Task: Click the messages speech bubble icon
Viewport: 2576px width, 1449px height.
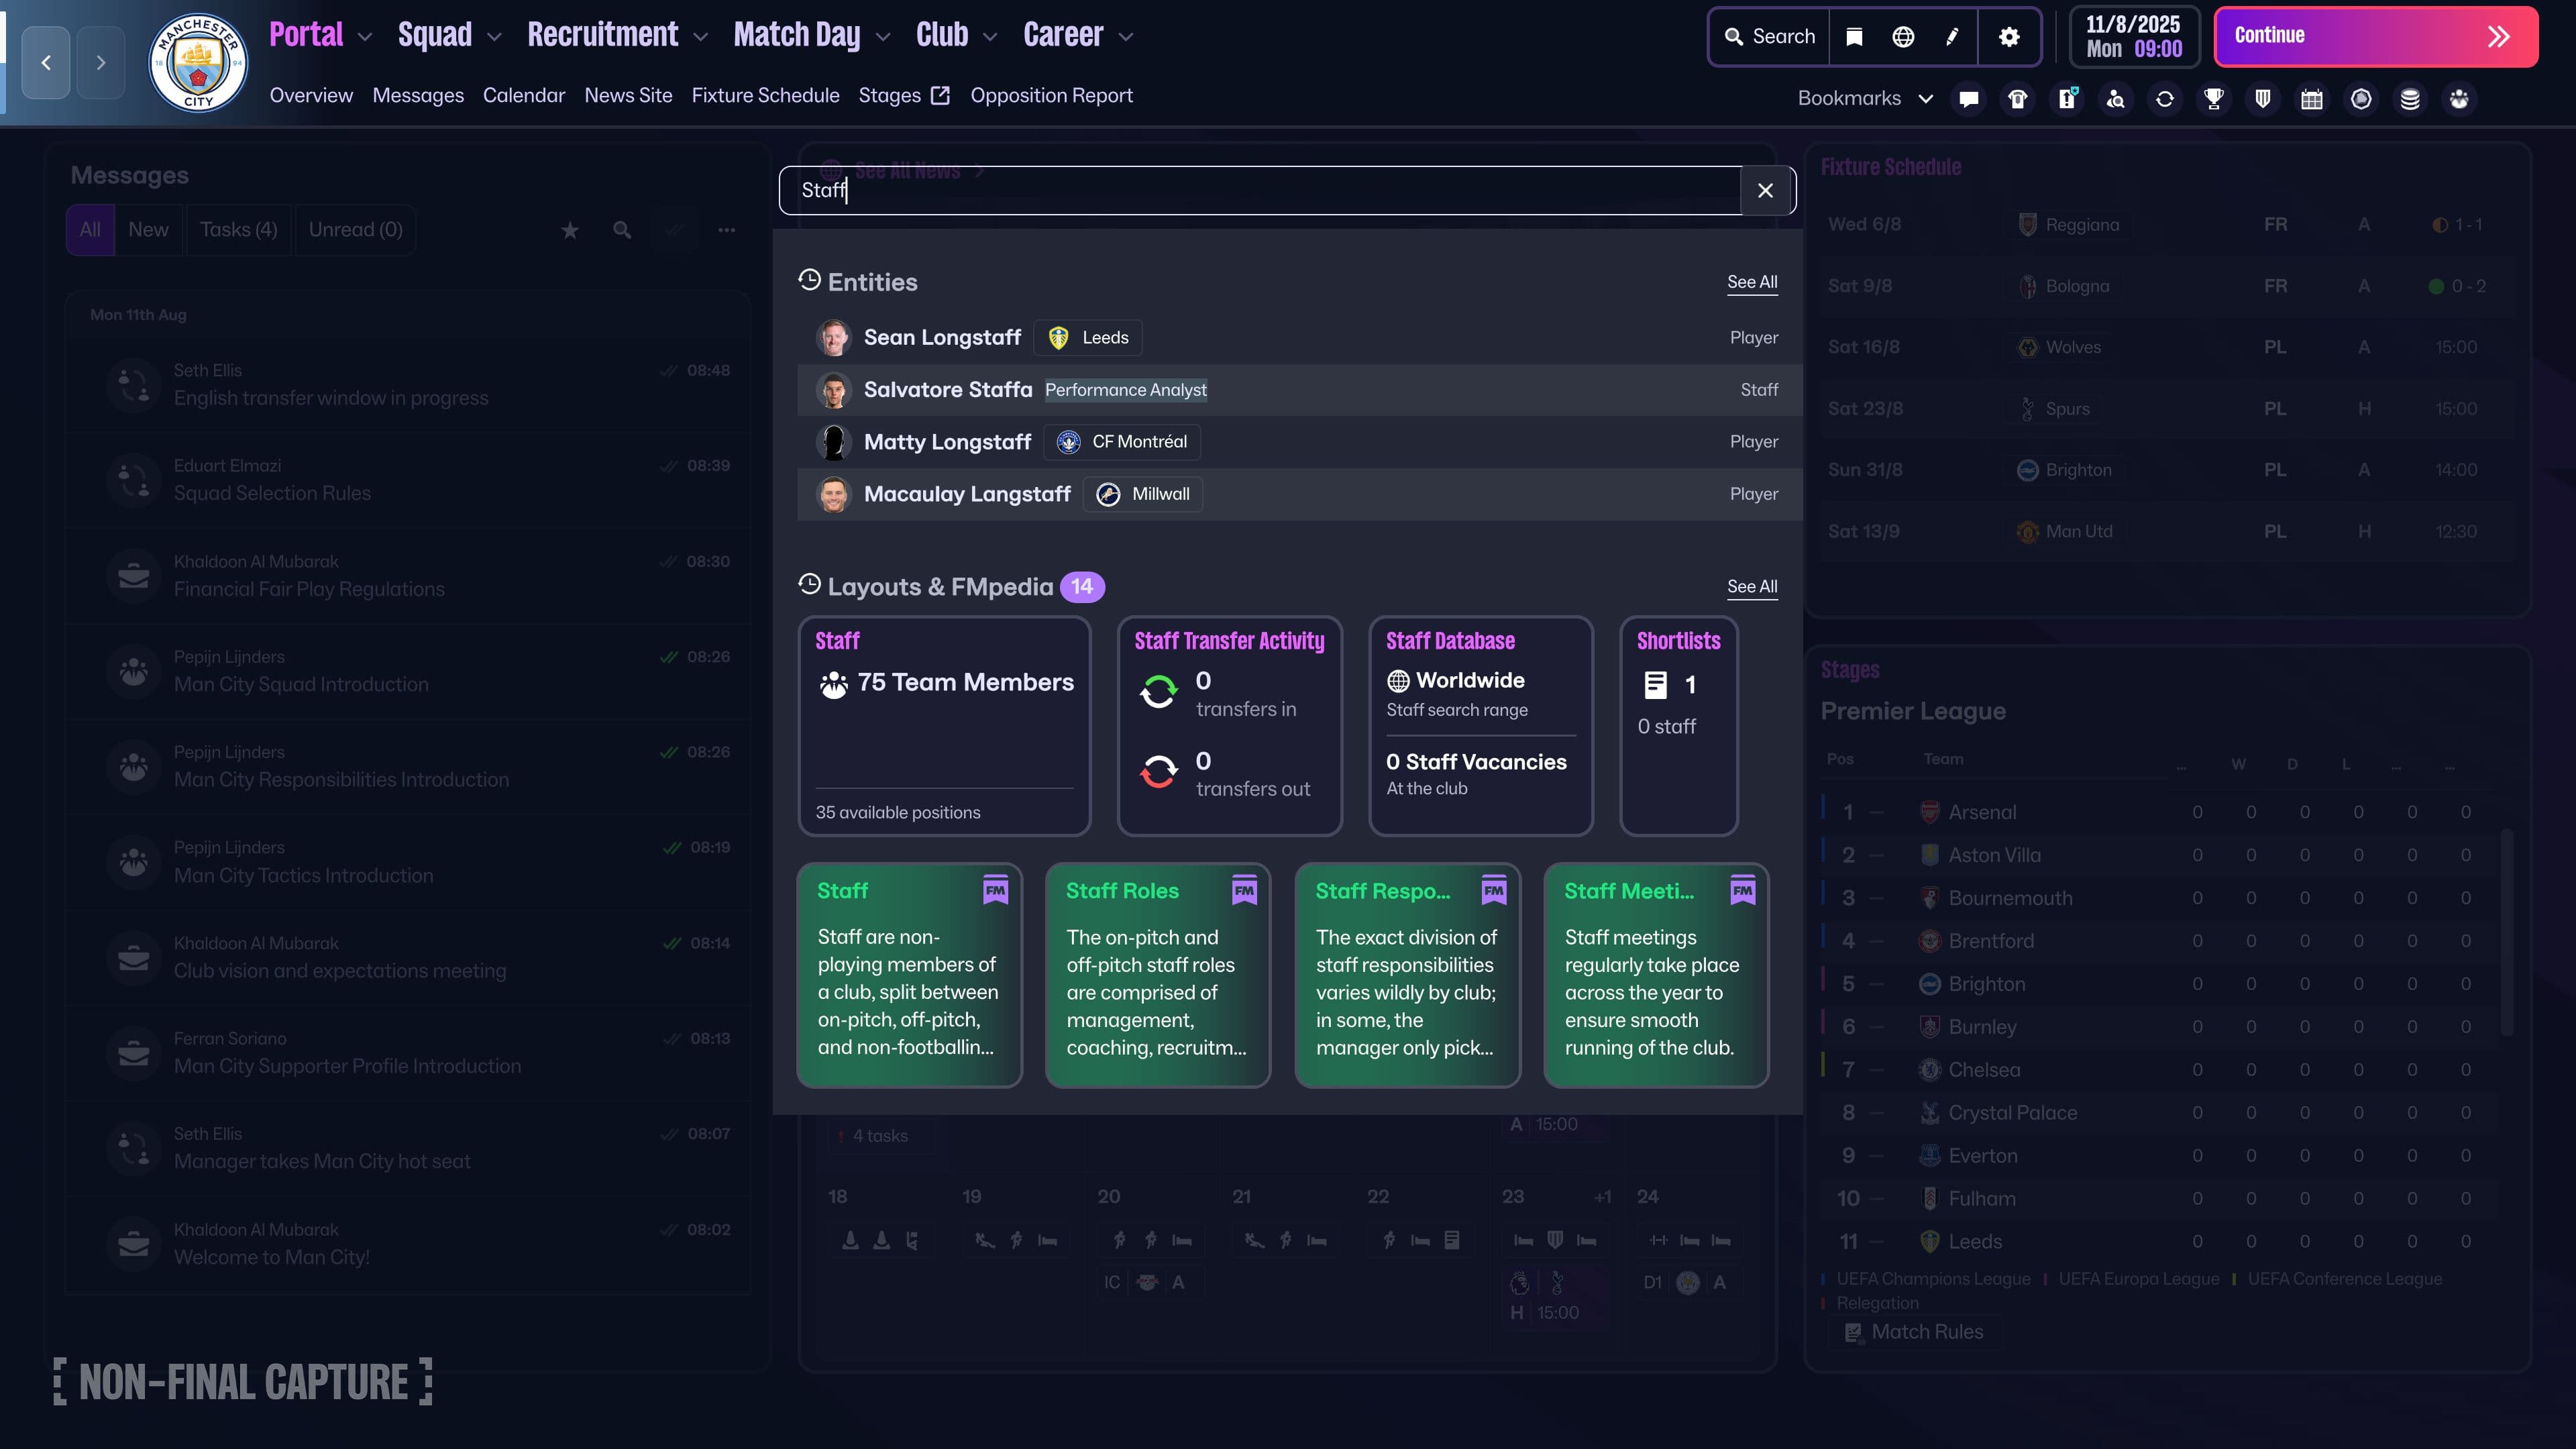Action: tap(1969, 98)
